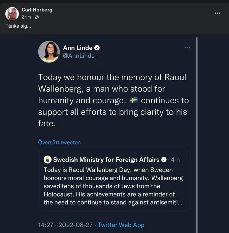Open the quoted Raoul Wallenberg Day tweet text
The image size is (229, 233).
pos(113,186)
